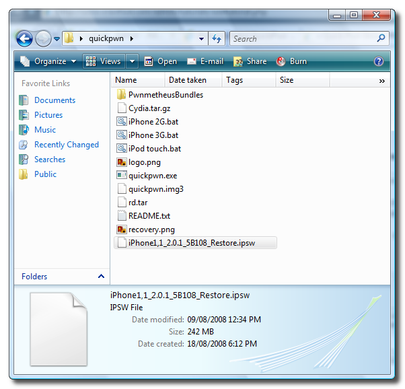Click the iPhone 3G.bat gear icon
The width and height of the screenshot is (405, 389).
pyautogui.click(x=121, y=135)
